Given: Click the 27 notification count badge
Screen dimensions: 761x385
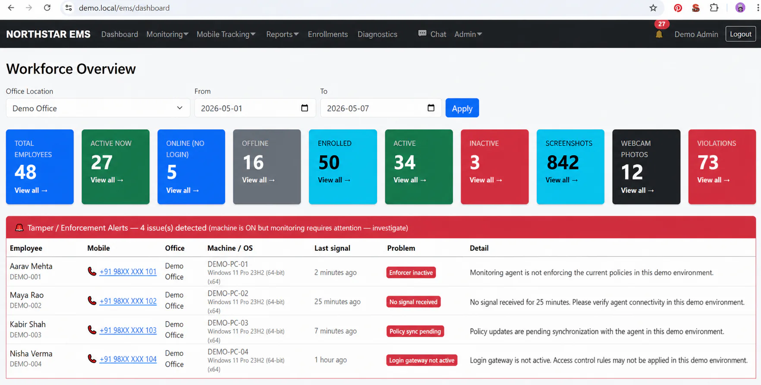Looking at the screenshot, I should pos(662,24).
